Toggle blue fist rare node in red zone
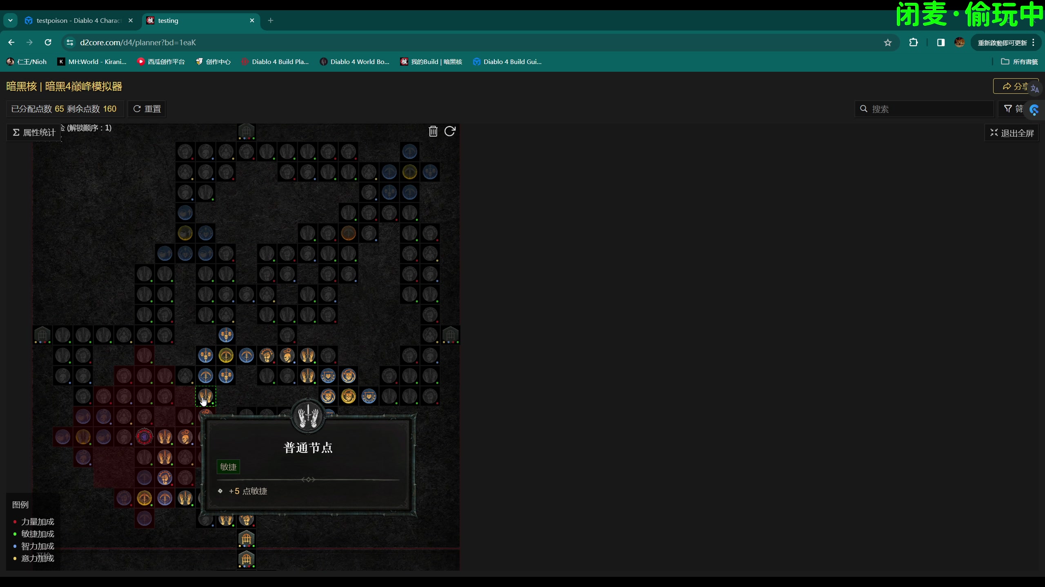1045x587 pixels. (x=165, y=478)
